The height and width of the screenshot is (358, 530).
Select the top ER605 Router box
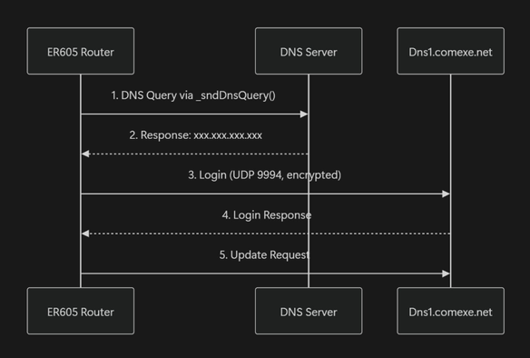pos(81,51)
